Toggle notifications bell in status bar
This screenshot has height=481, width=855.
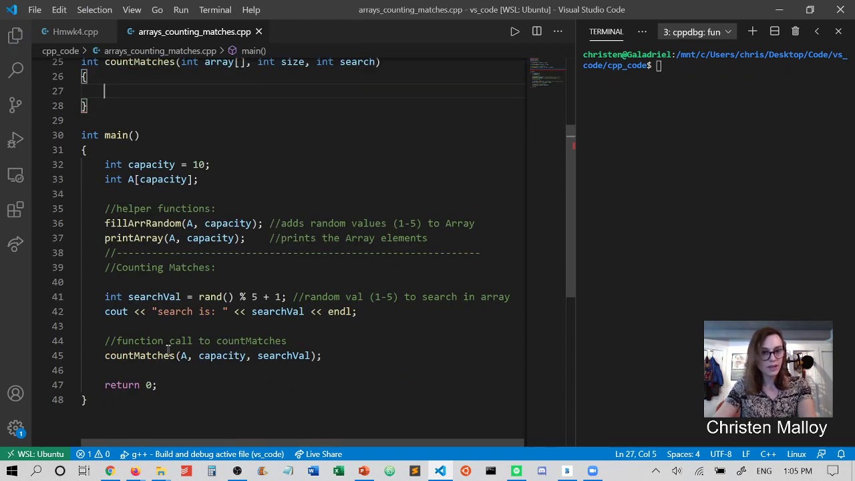[x=841, y=454]
